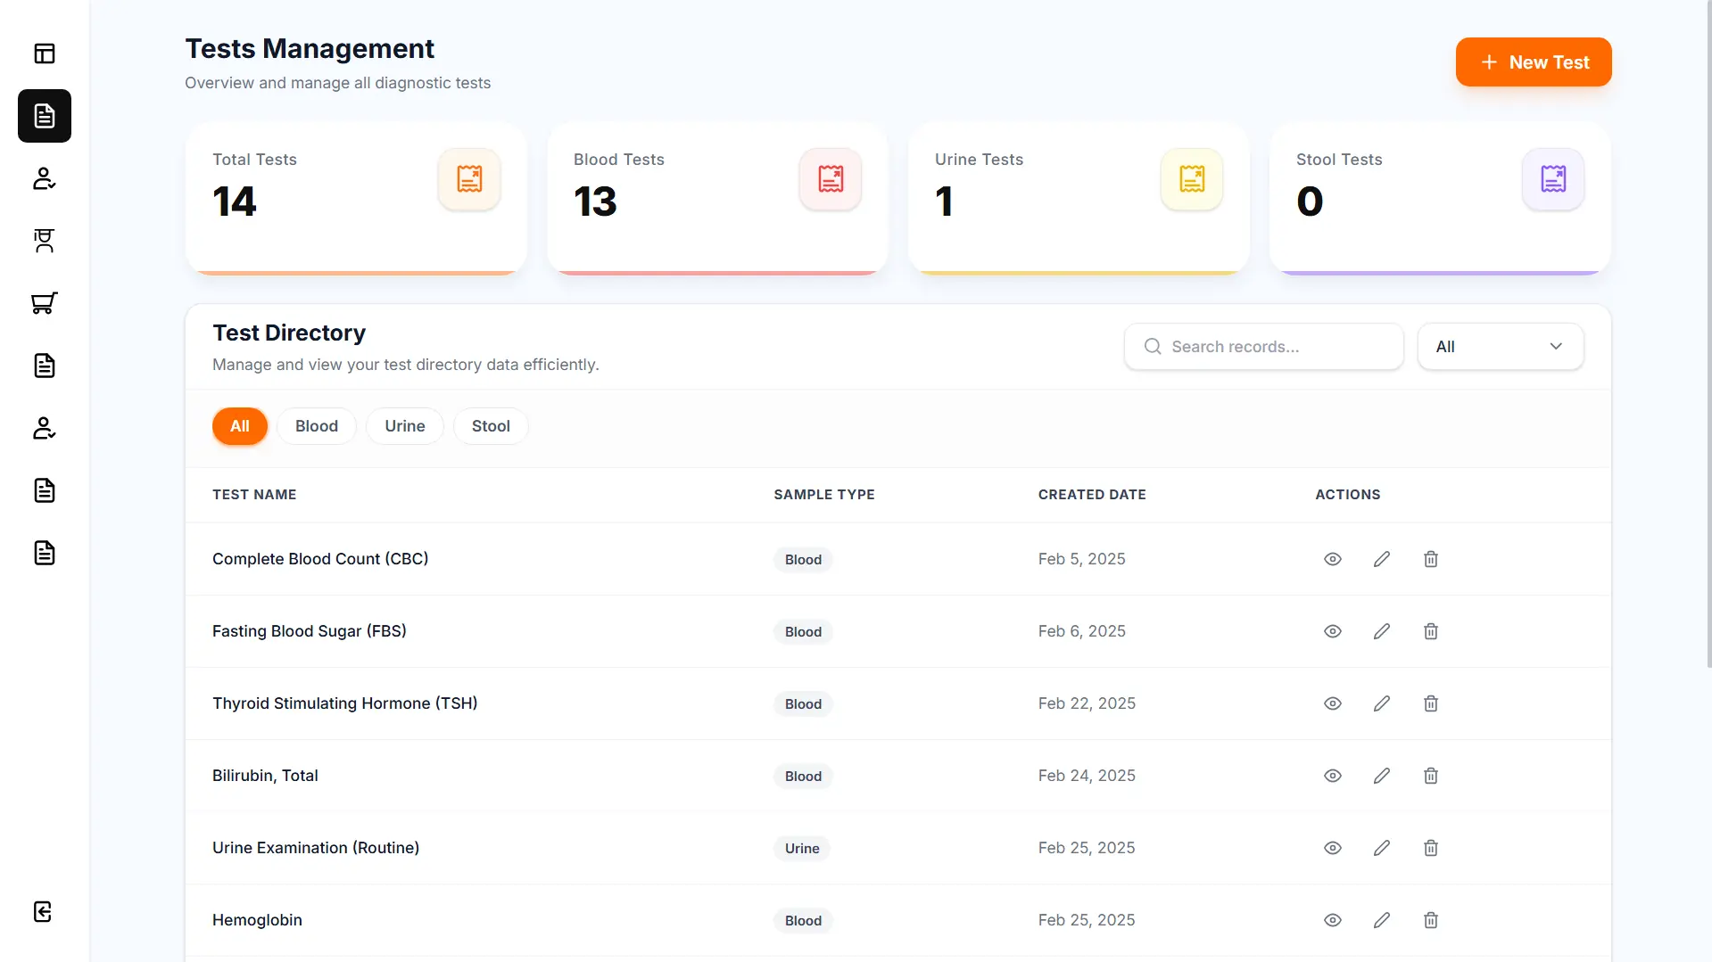Click the Hemoglobin test name

coord(257,920)
